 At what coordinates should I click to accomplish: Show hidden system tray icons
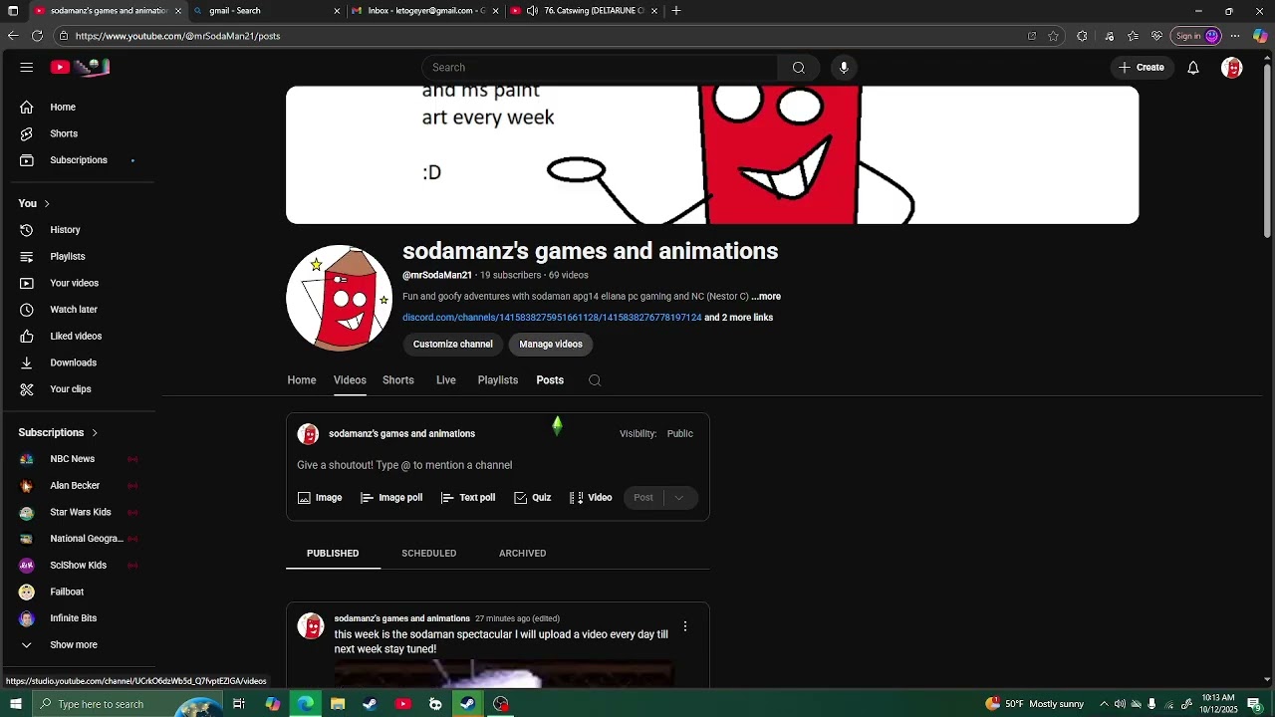pyautogui.click(x=1104, y=704)
